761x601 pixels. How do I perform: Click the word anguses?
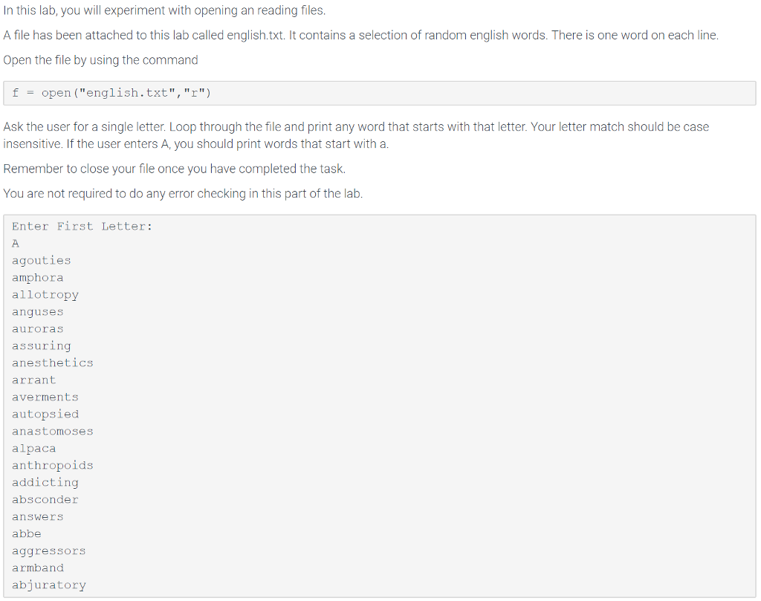tap(37, 312)
